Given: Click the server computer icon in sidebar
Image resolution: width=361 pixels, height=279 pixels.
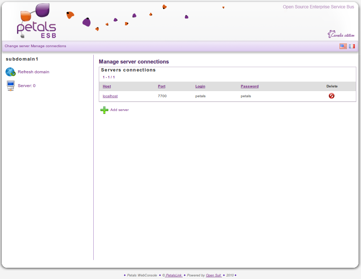Looking at the screenshot, I should (11, 86).
